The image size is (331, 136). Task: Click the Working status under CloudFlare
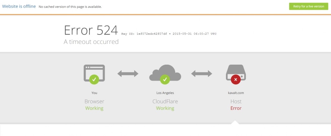pos(165,108)
